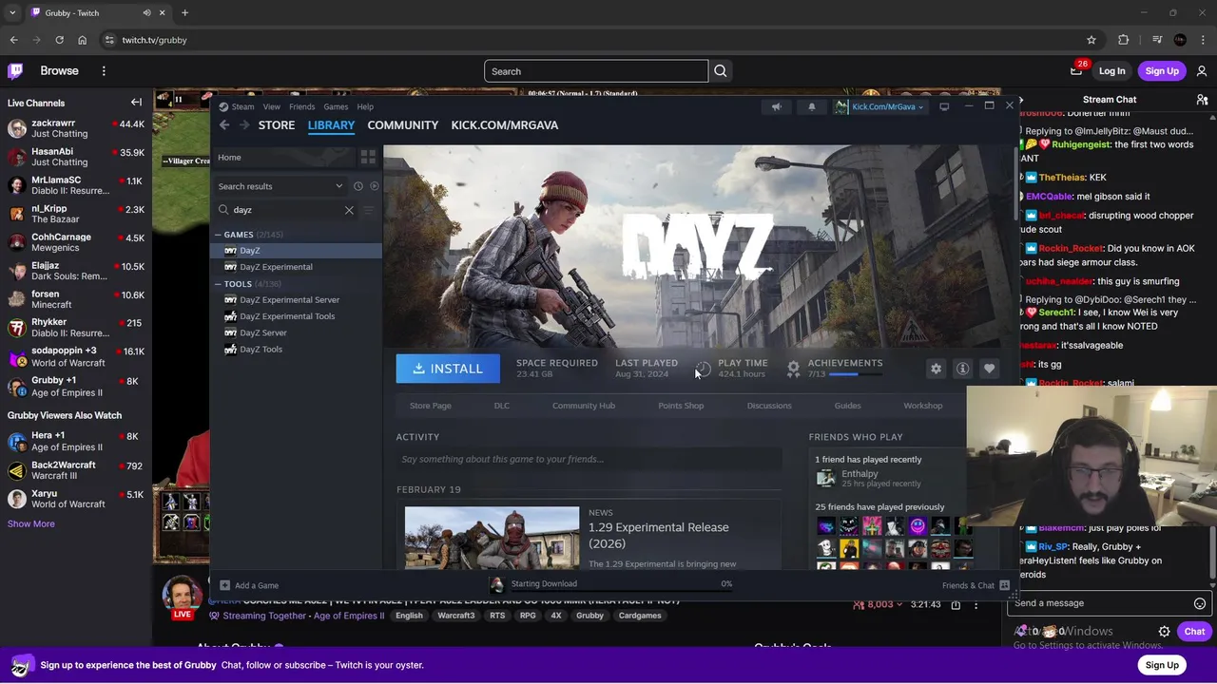This screenshot has height=684, width=1217.
Task: Open the chat community users icon
Action: 1202,100
